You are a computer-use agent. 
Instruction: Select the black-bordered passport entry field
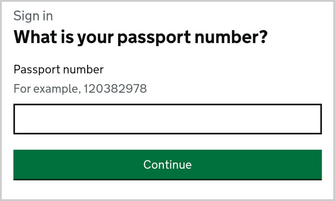(x=167, y=119)
